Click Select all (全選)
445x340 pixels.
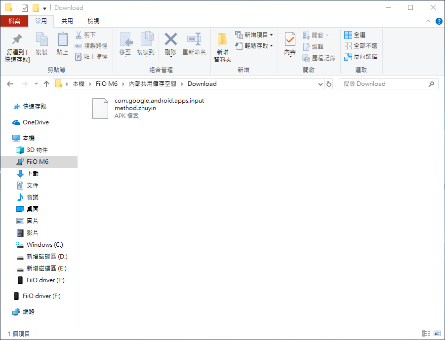tap(355, 35)
